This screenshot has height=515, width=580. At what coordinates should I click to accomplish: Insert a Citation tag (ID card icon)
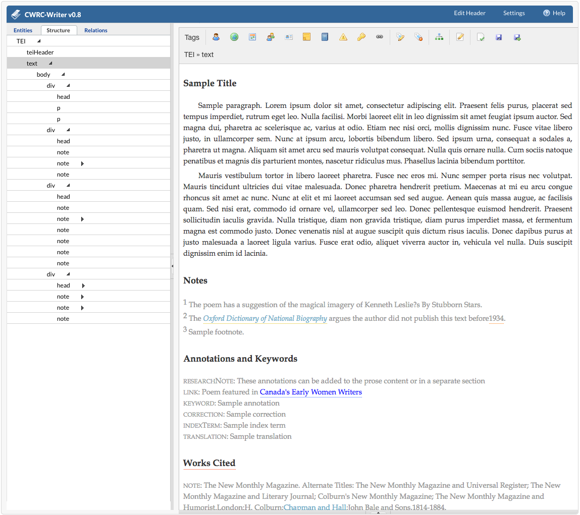[x=289, y=37]
